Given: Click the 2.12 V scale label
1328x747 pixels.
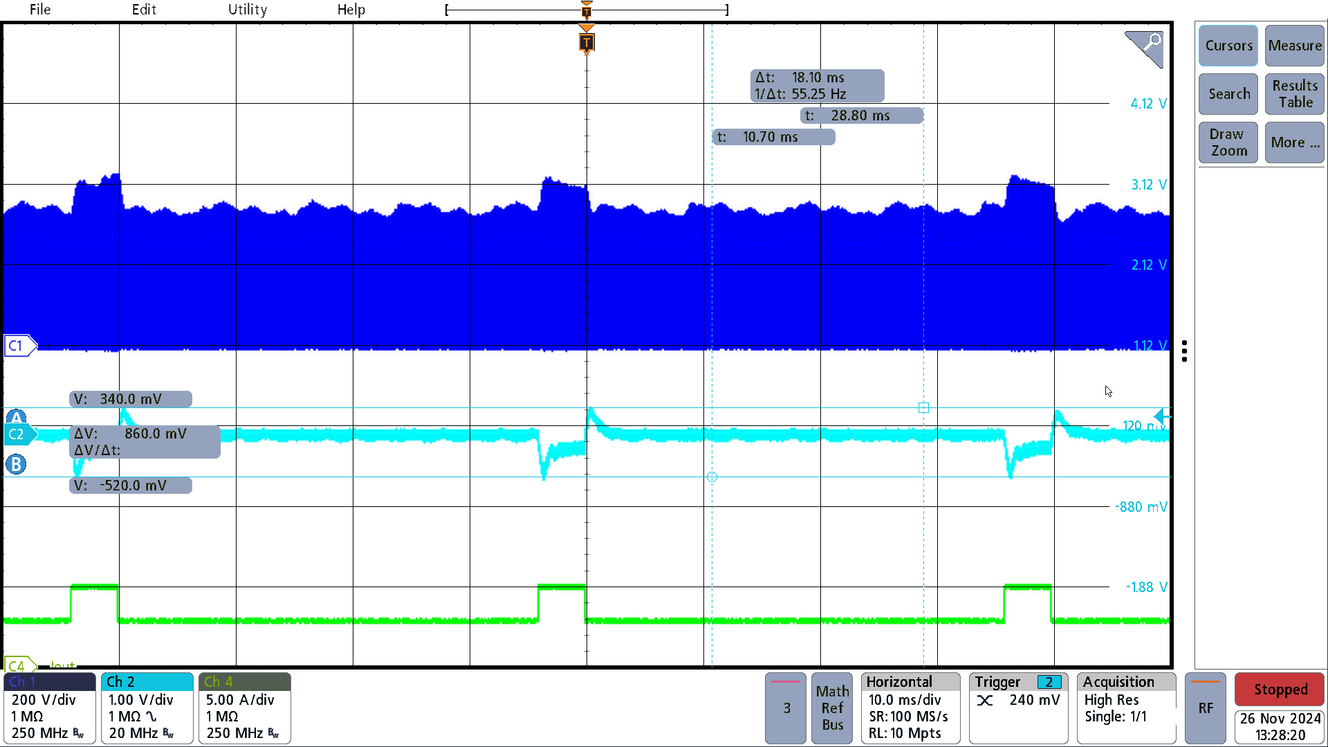Looking at the screenshot, I should pos(1148,265).
